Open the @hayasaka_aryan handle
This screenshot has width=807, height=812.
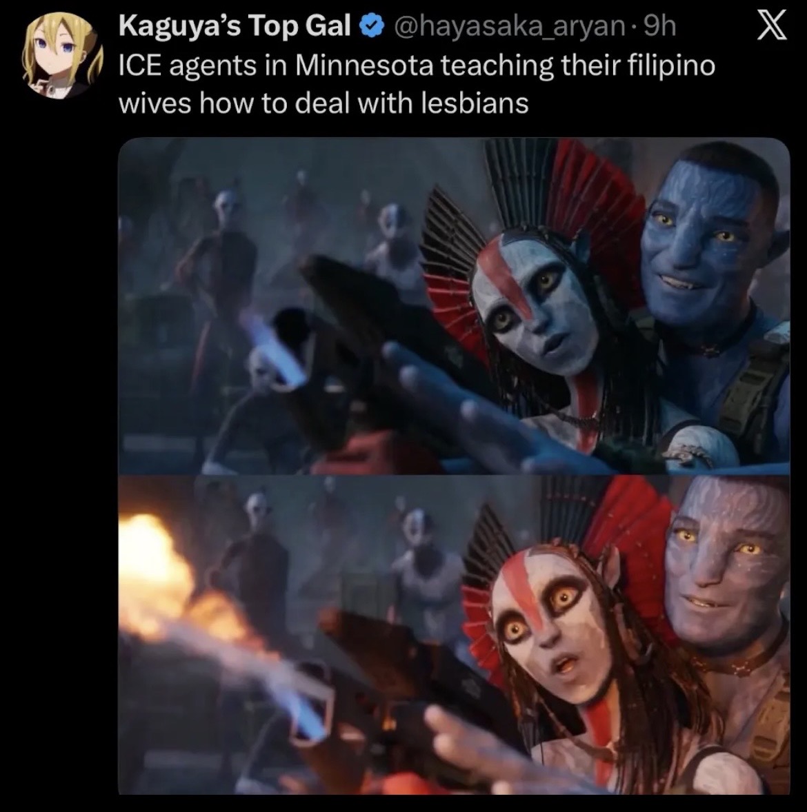(510, 27)
